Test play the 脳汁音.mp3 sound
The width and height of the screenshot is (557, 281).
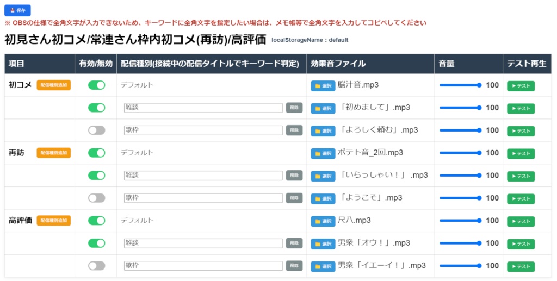point(521,86)
